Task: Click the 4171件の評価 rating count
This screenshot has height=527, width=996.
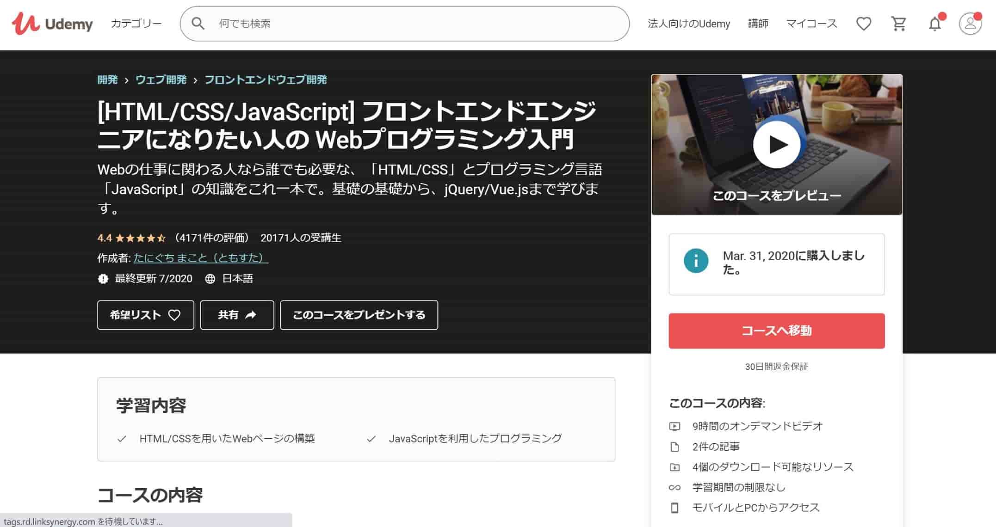Action: (212, 238)
